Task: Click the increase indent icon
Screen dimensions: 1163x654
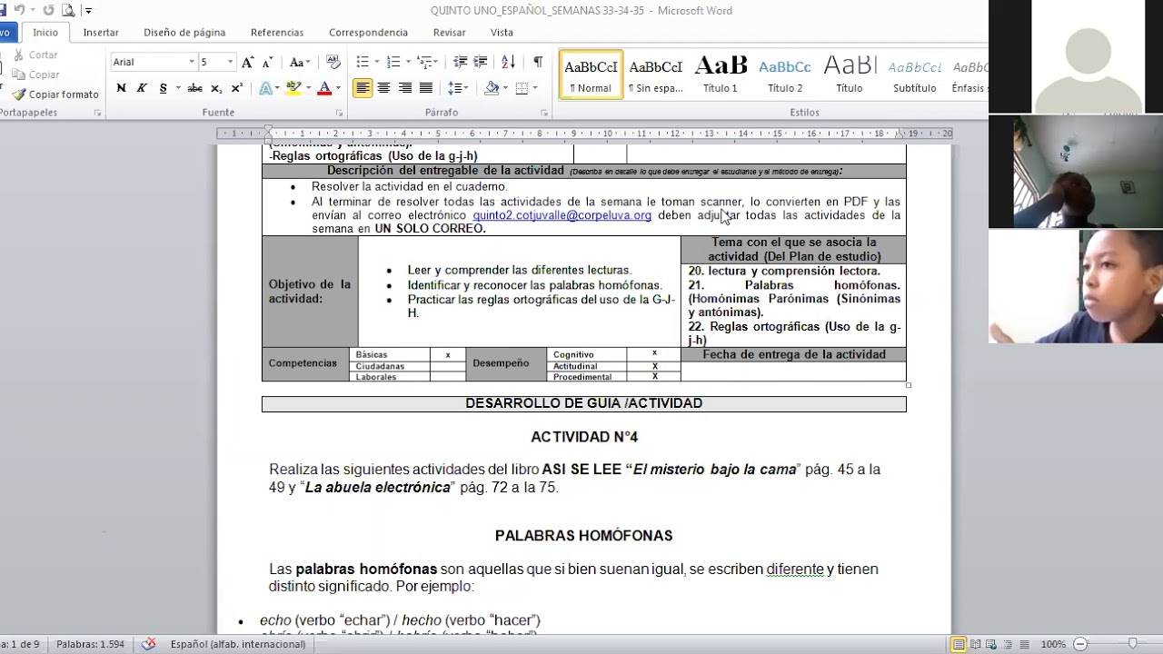Action: click(x=481, y=62)
